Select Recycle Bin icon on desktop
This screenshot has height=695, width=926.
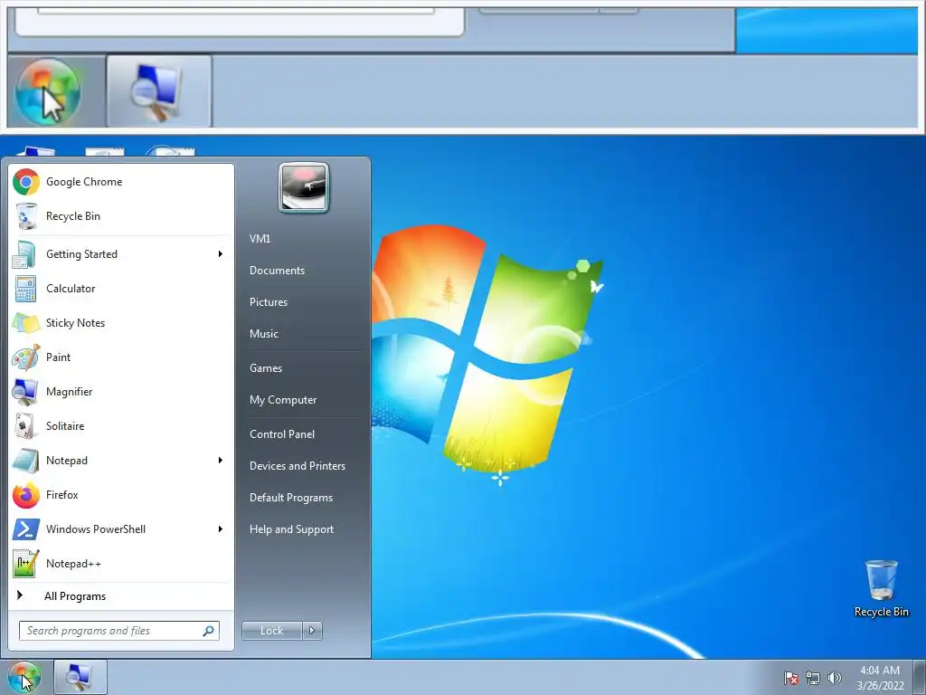[x=881, y=589]
